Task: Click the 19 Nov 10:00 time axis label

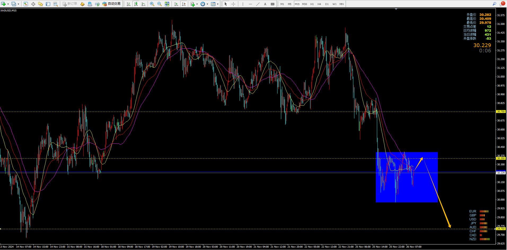Action: click(176, 247)
